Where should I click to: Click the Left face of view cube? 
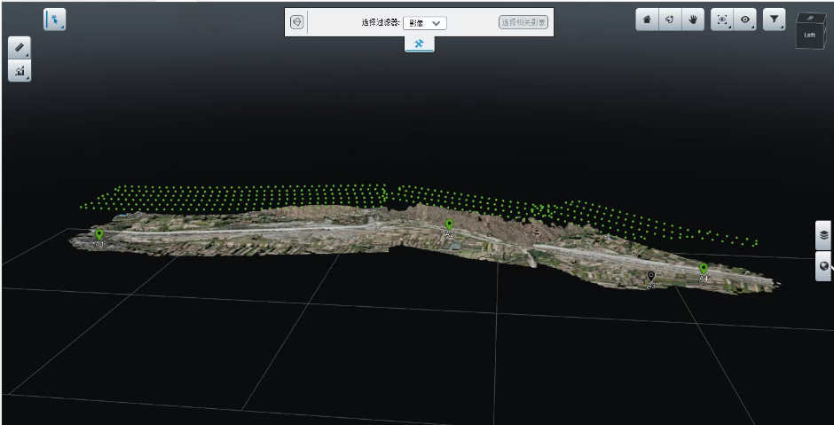809,35
